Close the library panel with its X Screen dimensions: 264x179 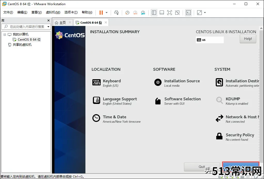click(x=49, y=21)
